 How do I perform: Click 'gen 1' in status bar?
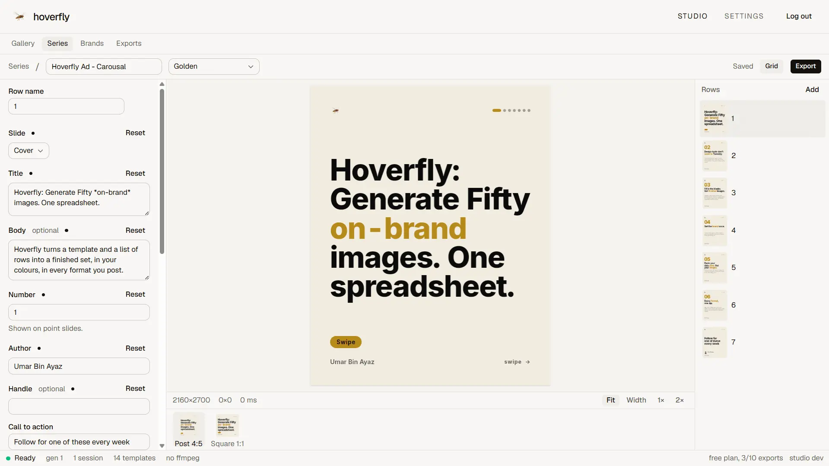(54, 458)
